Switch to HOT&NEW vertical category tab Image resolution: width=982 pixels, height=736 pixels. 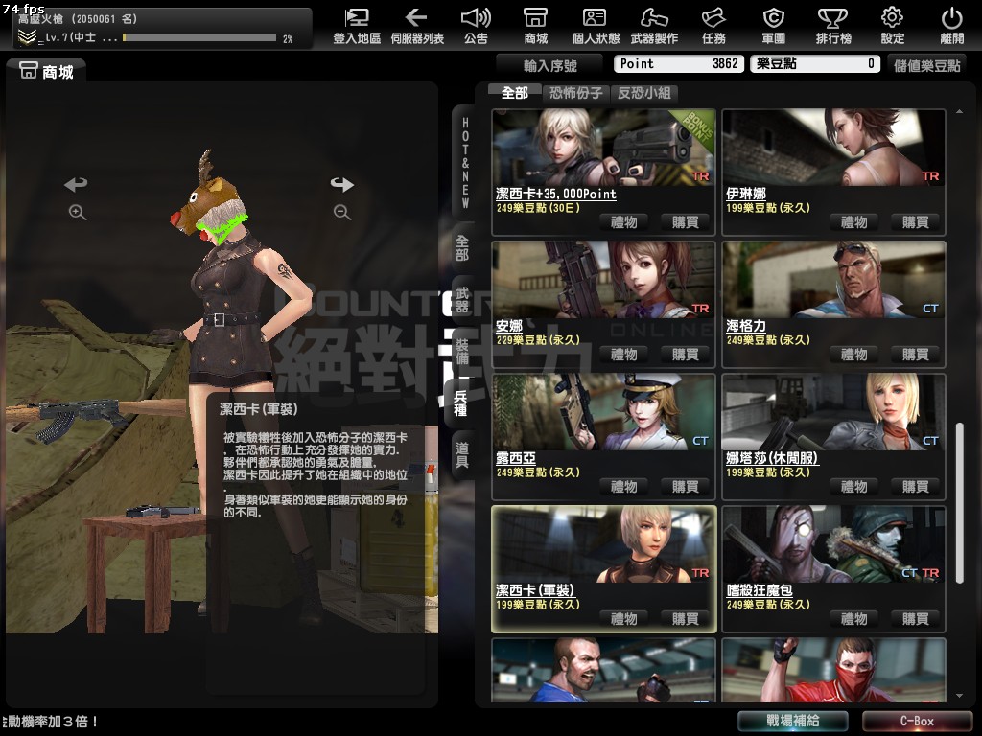(x=465, y=163)
